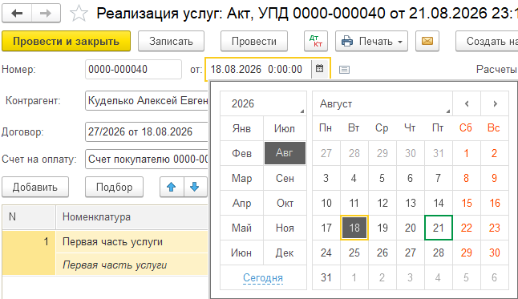Viewport: 518px width, 299px height.
Task: Expand year 2026 selector
Action: [263, 103]
